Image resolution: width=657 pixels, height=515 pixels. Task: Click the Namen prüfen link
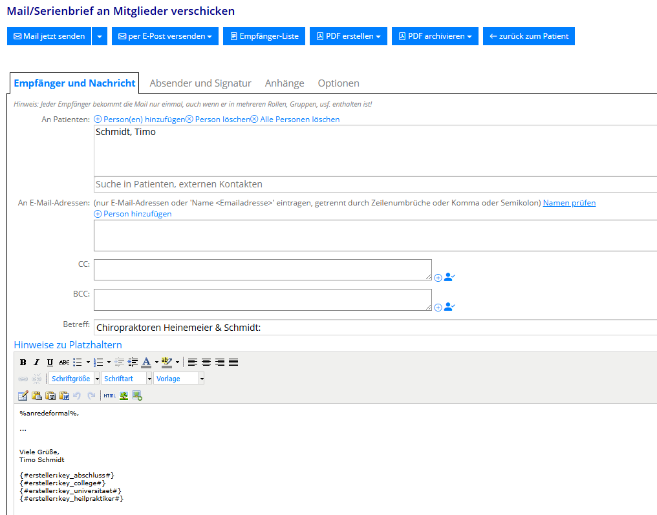click(x=569, y=203)
